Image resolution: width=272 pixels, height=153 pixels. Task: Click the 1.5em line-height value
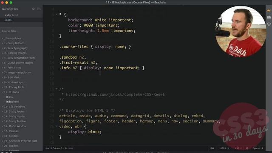coord(103,31)
